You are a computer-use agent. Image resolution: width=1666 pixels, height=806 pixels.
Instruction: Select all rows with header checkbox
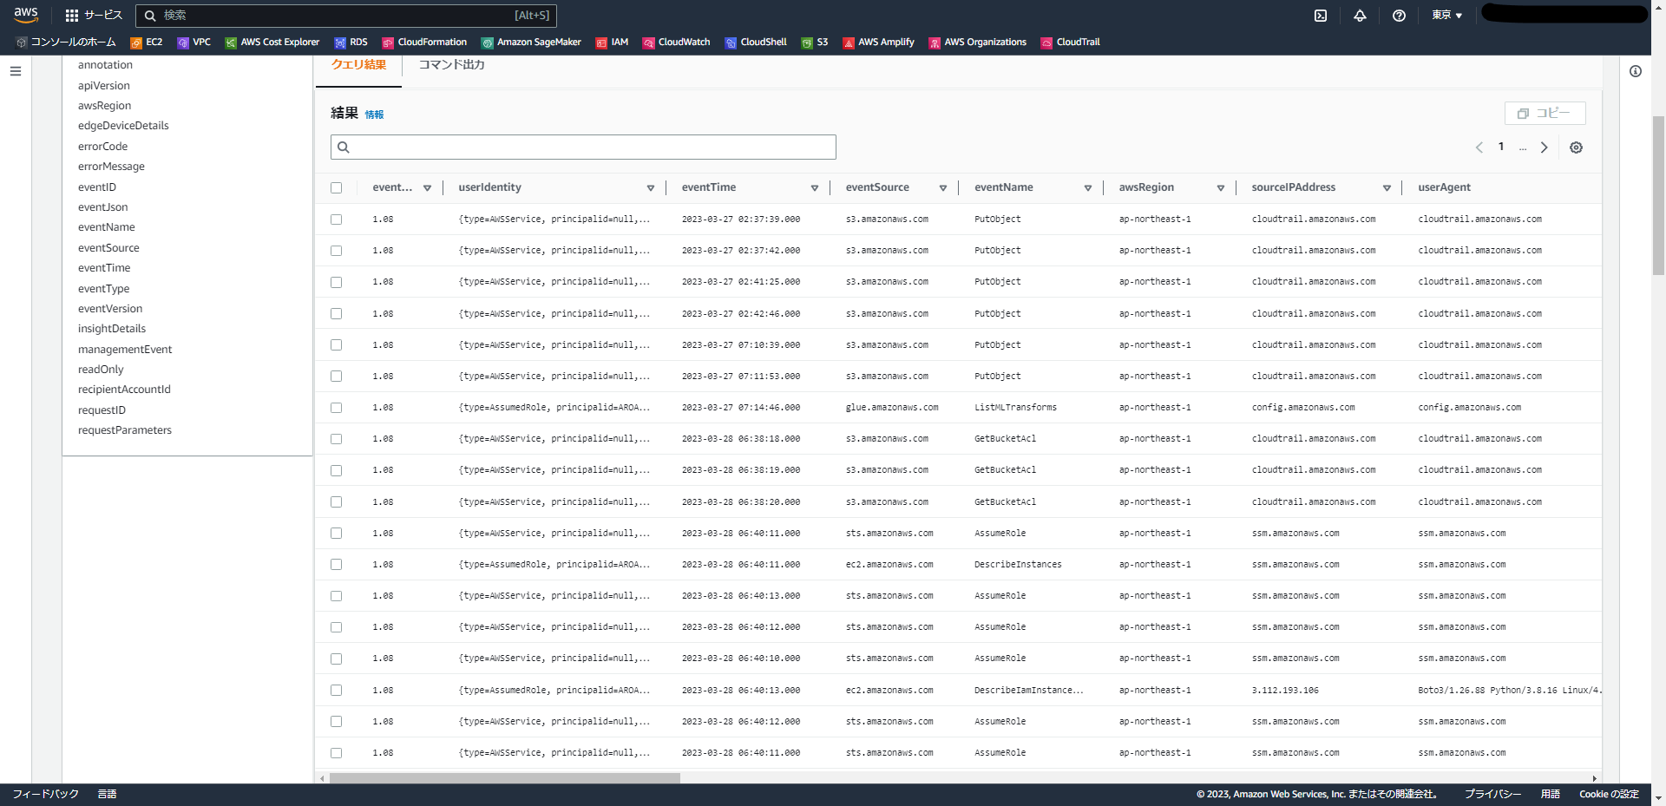pos(337,187)
